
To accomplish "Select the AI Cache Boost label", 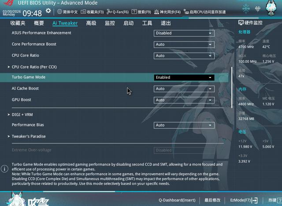I will pyautogui.click(x=25, y=88).
